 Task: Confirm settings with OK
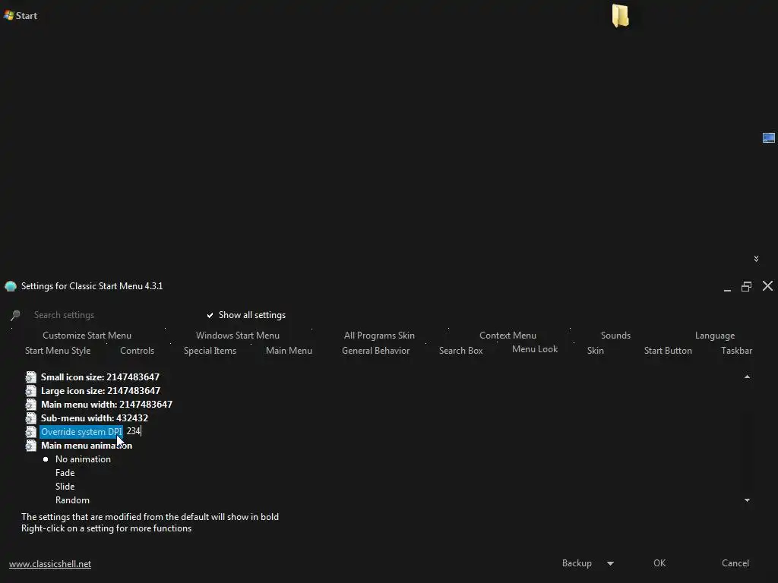(x=659, y=563)
